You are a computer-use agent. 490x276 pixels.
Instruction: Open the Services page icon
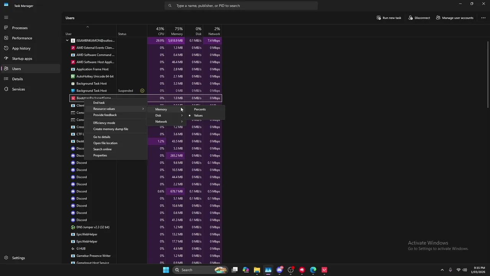(6, 89)
